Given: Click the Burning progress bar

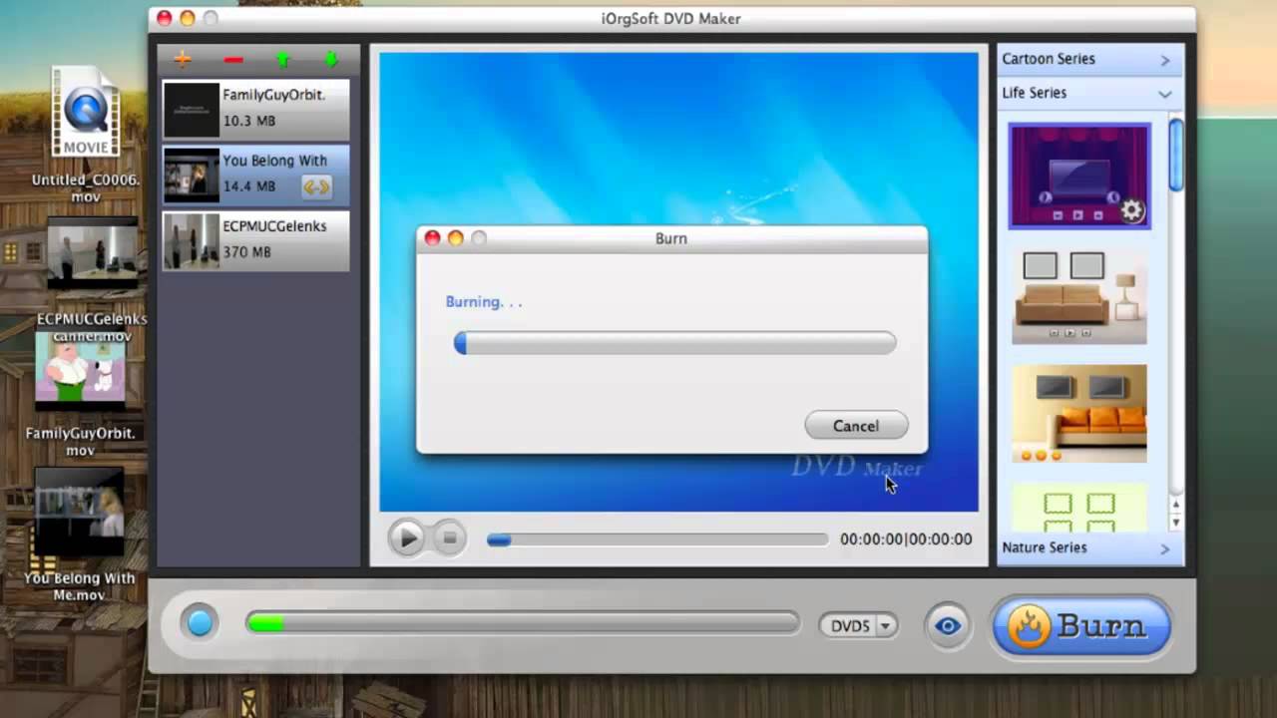Looking at the screenshot, I should (674, 343).
